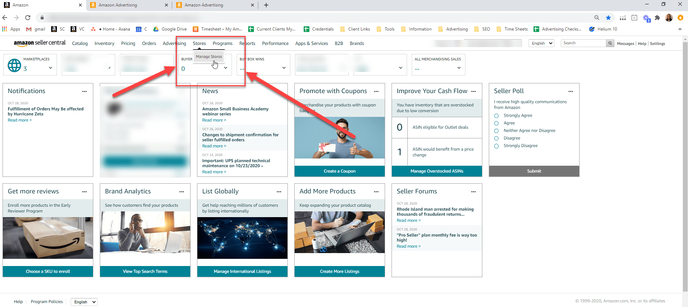Image resolution: width=688 pixels, height=307 pixels.
Task: Open Program Policies footer link
Action: point(47,302)
